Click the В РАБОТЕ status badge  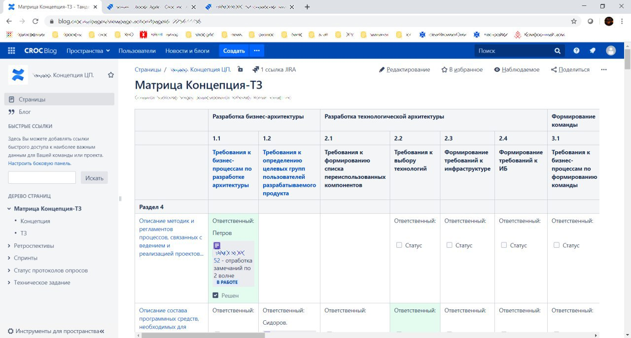[x=227, y=282]
